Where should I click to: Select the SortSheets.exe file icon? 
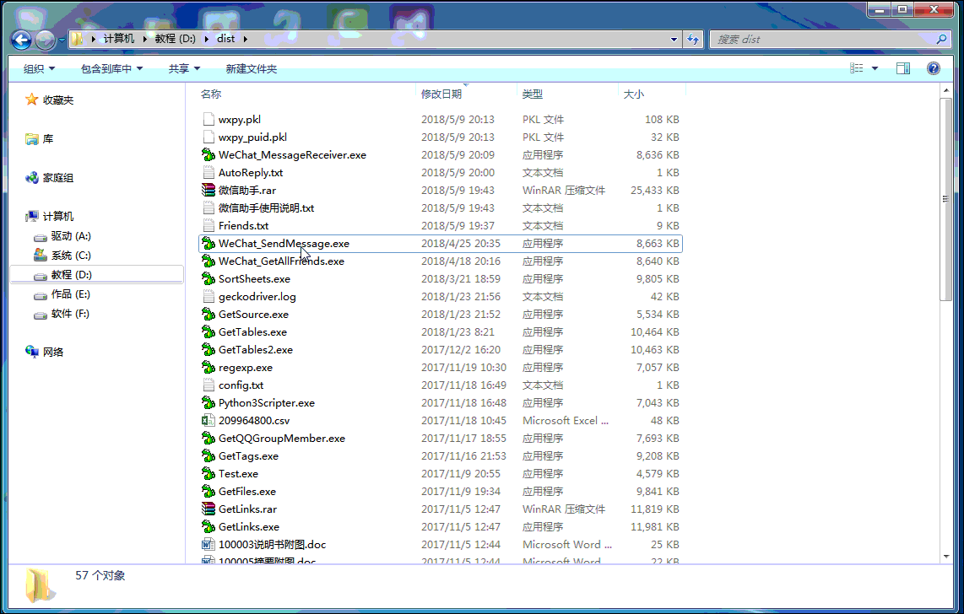(209, 279)
